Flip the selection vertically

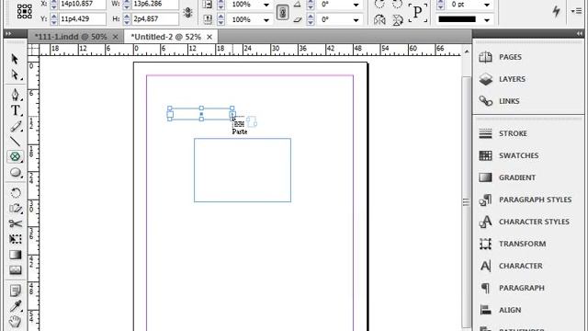click(x=398, y=19)
